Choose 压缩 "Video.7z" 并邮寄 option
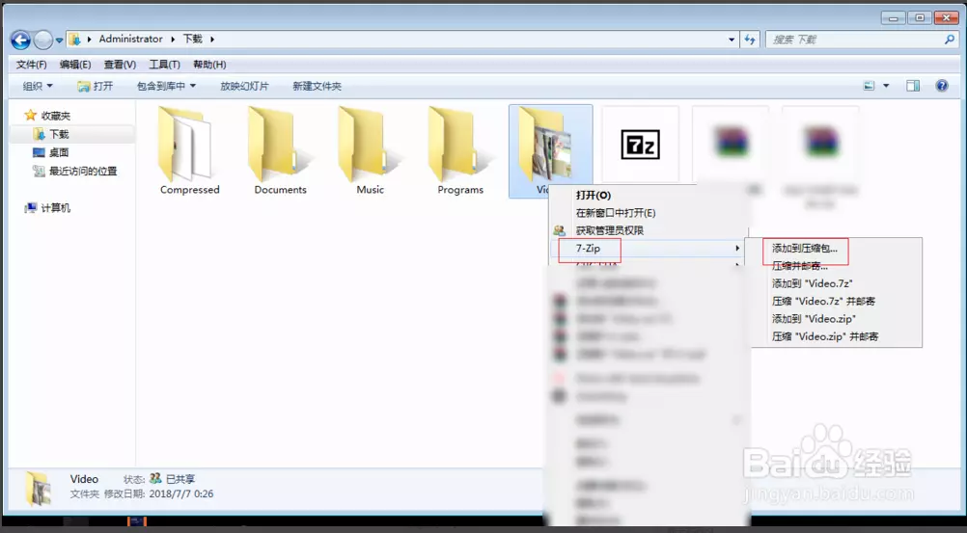The width and height of the screenshot is (967, 533). point(824,302)
